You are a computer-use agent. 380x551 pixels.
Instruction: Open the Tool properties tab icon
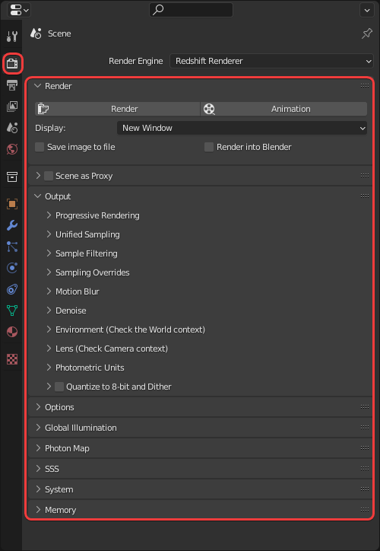pos(12,36)
